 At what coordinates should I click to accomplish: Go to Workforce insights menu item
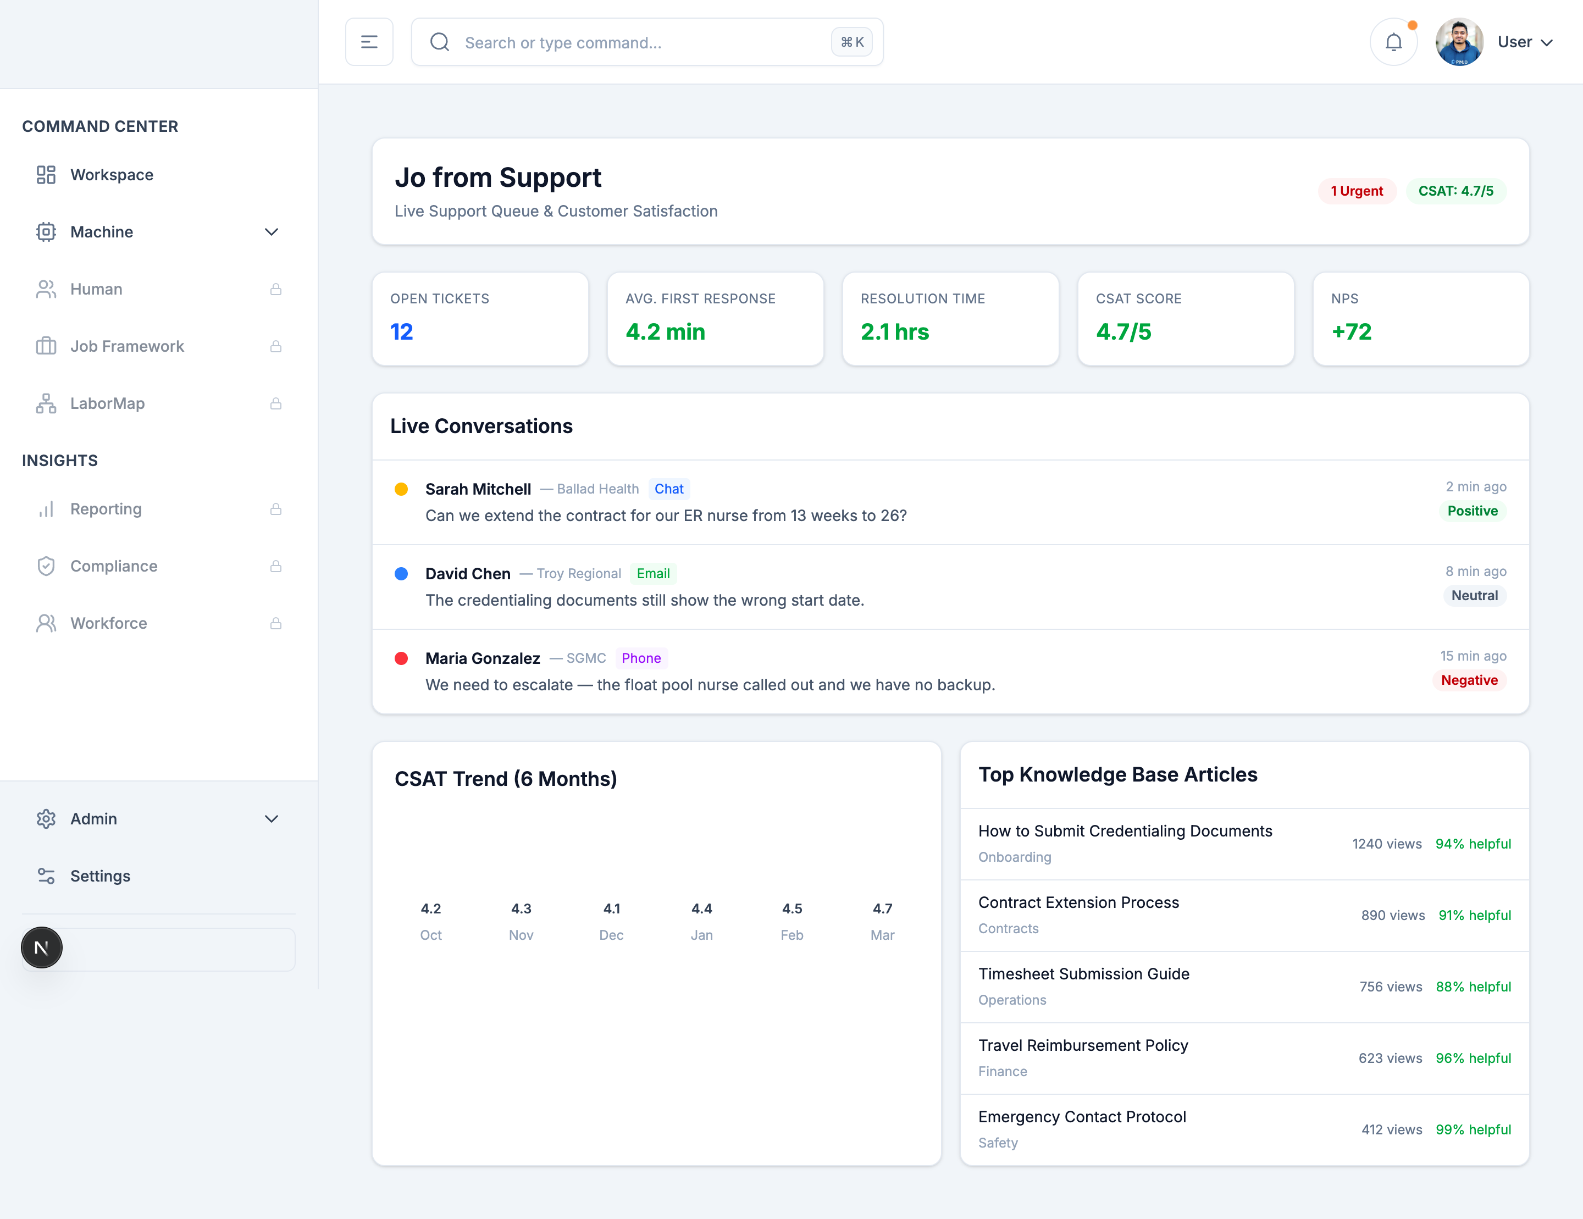[109, 623]
